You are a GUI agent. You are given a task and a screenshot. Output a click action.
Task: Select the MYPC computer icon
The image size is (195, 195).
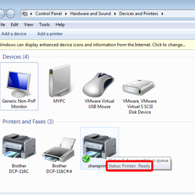pyautogui.click(x=60, y=81)
